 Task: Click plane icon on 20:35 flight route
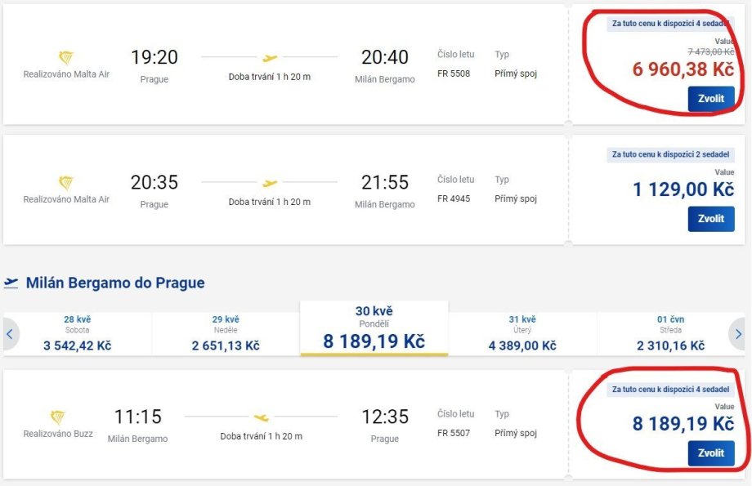[x=270, y=183]
